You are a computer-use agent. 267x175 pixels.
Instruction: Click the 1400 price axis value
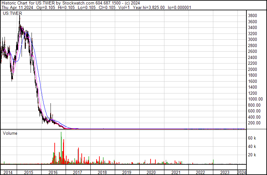click(x=252, y=87)
